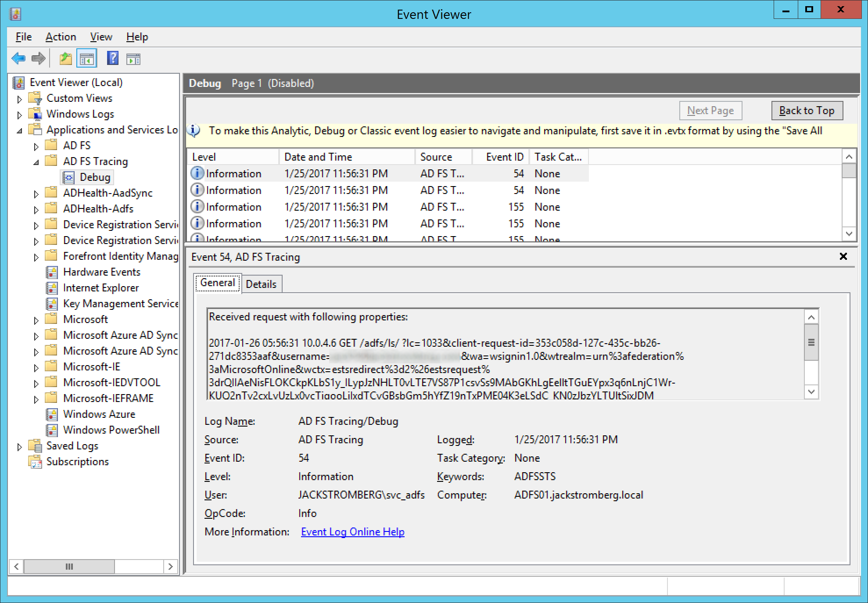Toggle the Show/Hide Console Tree icon
The image size is (868, 603).
(x=86, y=58)
